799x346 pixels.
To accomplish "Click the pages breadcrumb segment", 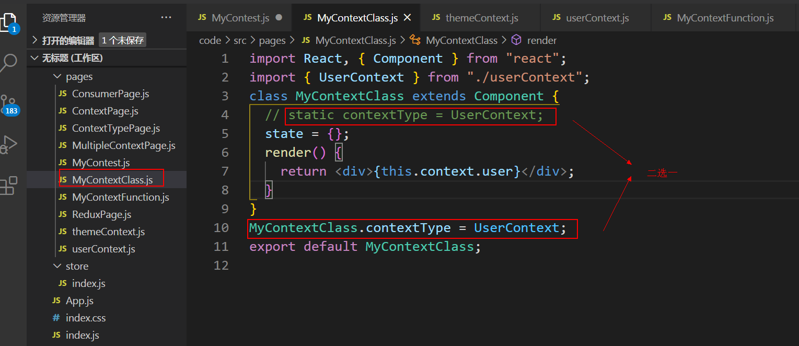I will pyautogui.click(x=272, y=40).
